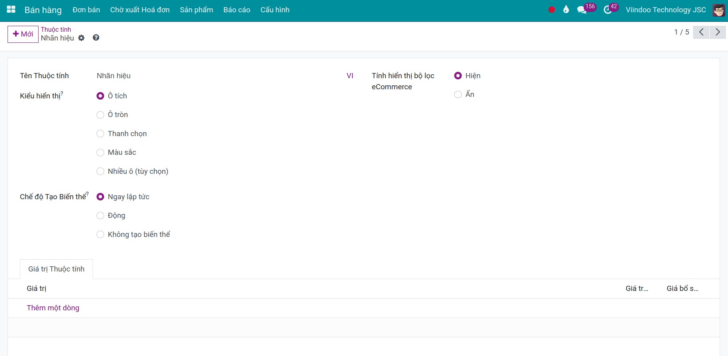The width and height of the screenshot is (728, 356).
Task: Click the Giá tr... column header
Action: pos(637,289)
